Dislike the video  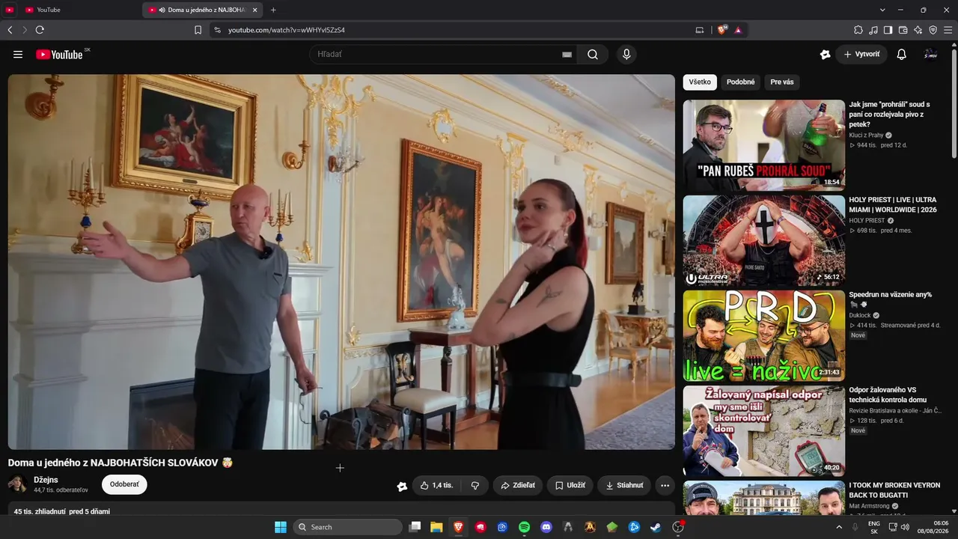click(x=475, y=485)
